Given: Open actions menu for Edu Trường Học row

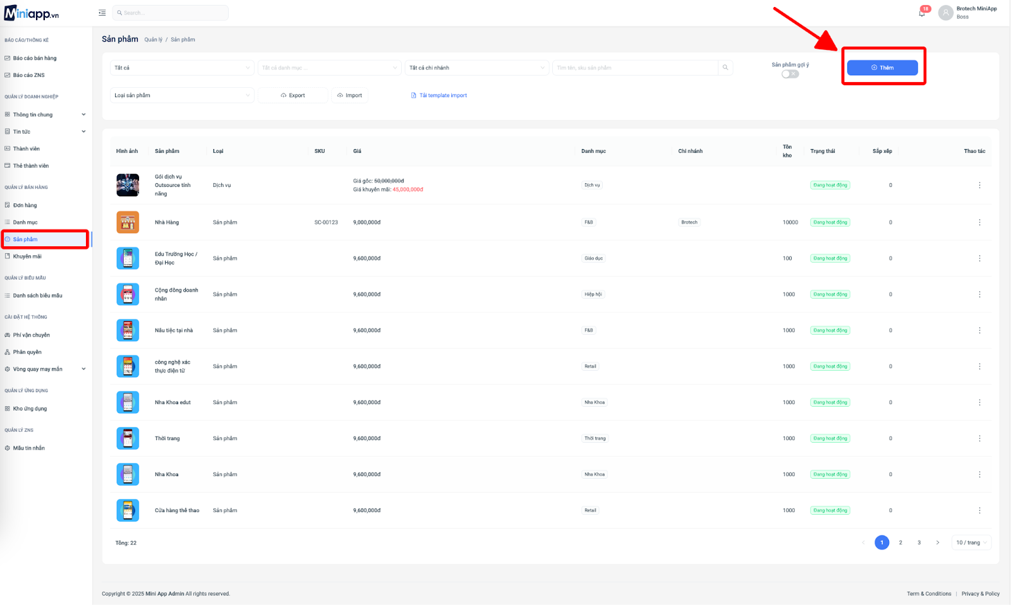Looking at the screenshot, I should coord(979,258).
